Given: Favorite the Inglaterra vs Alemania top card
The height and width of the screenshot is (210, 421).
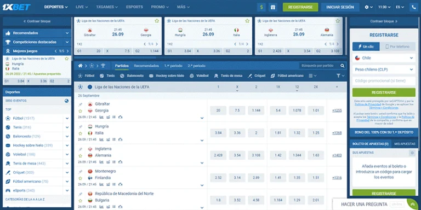Looking at the screenshot, I should (338, 21).
